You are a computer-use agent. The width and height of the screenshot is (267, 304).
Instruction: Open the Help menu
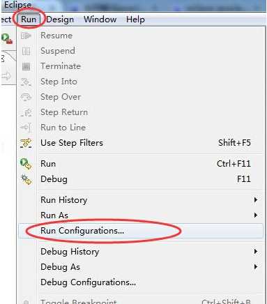(x=135, y=20)
